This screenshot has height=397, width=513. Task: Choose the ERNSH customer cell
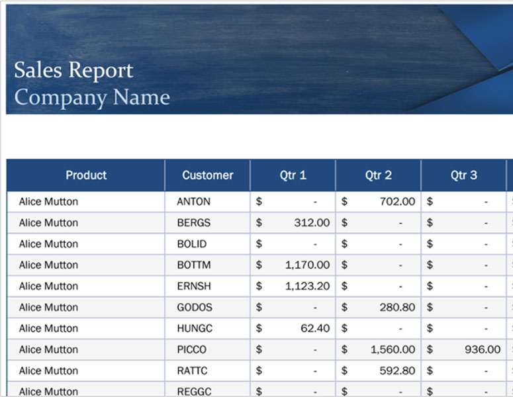click(193, 287)
